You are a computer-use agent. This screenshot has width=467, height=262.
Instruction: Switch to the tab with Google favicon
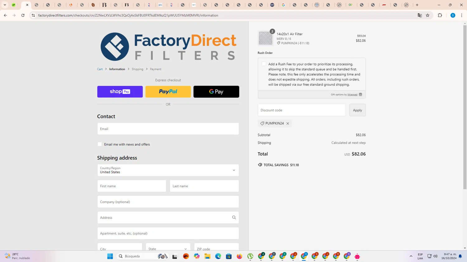click(x=284, y=5)
